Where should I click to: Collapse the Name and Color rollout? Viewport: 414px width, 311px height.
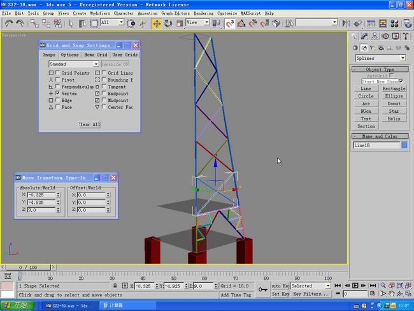pos(380,136)
